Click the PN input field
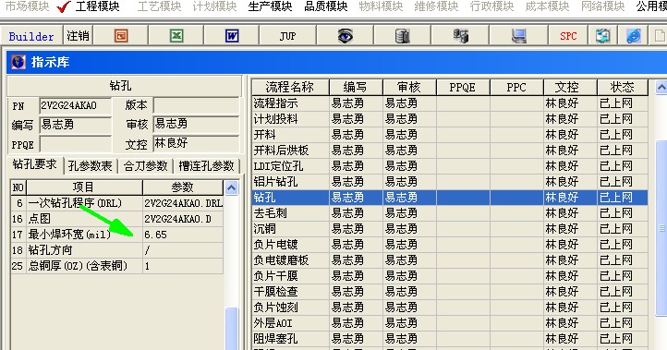 pos(76,105)
